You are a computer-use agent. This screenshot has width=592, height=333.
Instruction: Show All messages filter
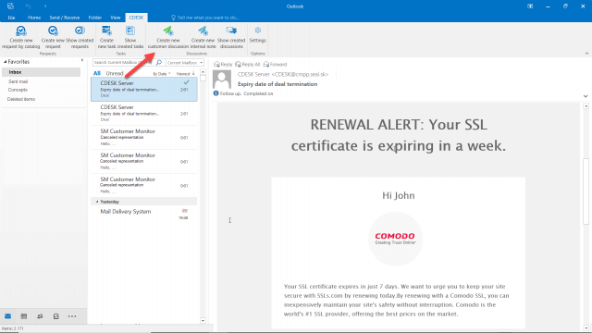[97, 73]
